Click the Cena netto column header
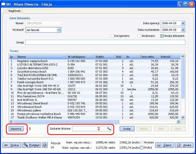This screenshot has height=154, width=196. tap(149, 57)
